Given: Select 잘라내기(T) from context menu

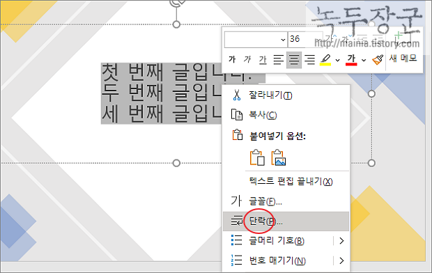Looking at the screenshot, I should tap(286, 95).
